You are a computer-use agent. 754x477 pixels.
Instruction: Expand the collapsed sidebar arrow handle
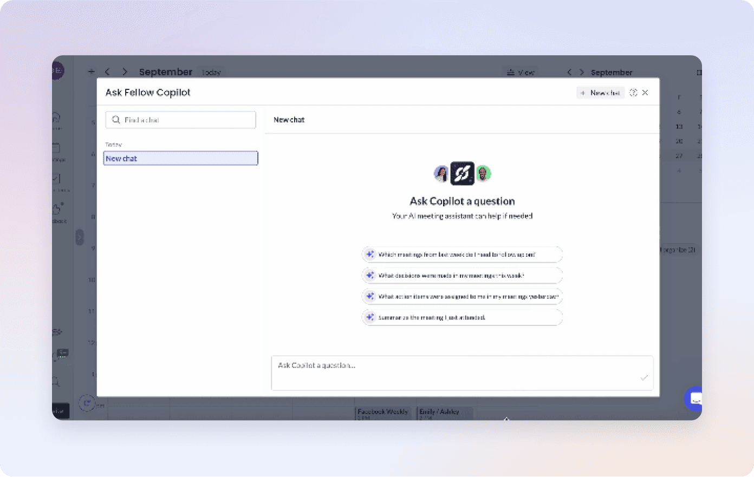tap(80, 237)
